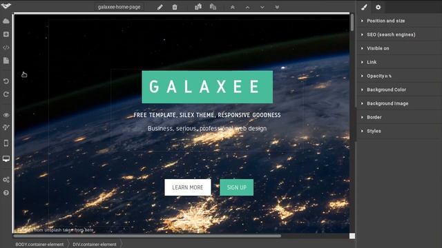Bring element to front with double up arrow
This screenshot has height=248, width=442.
(x=233, y=8)
